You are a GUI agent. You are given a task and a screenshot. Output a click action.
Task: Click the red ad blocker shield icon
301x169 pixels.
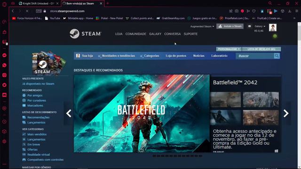click(x=243, y=11)
